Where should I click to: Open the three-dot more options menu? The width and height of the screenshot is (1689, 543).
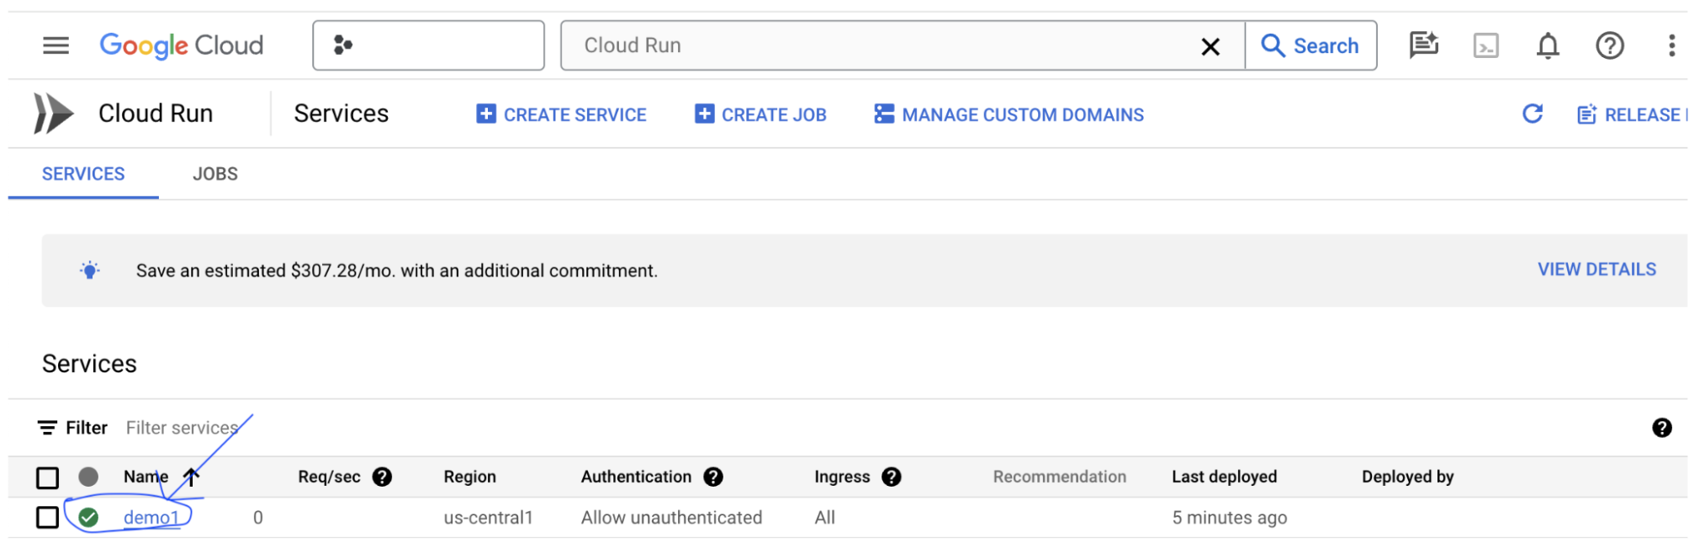pos(1670,45)
